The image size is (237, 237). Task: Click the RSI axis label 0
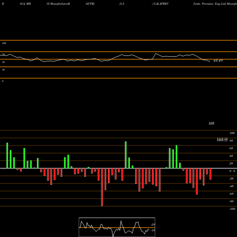(2, 81)
